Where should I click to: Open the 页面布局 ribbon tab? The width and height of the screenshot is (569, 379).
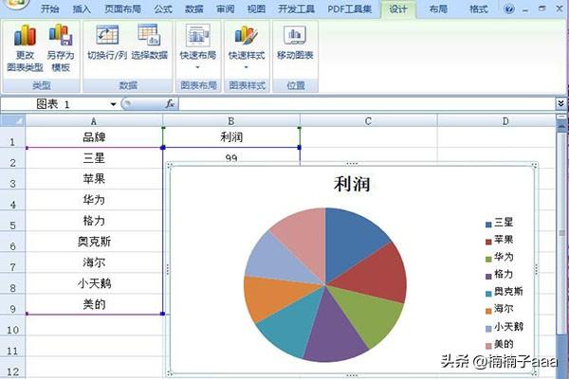coord(122,9)
